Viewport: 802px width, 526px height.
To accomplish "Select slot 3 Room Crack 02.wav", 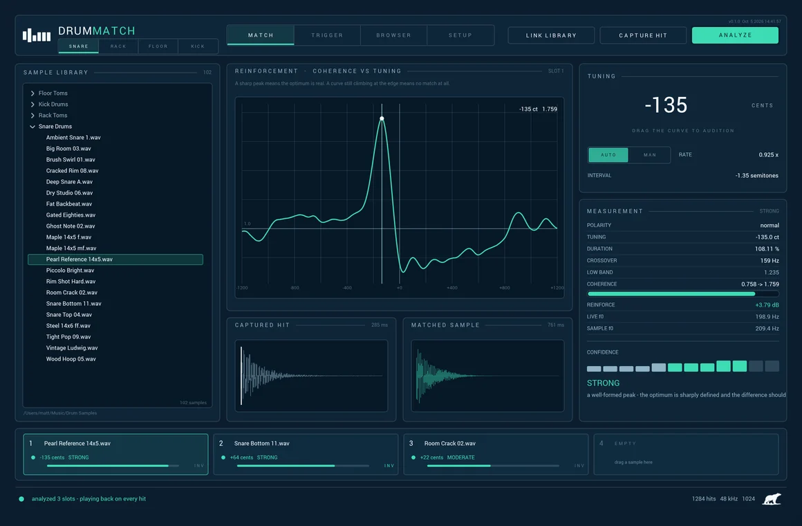I will [496, 454].
